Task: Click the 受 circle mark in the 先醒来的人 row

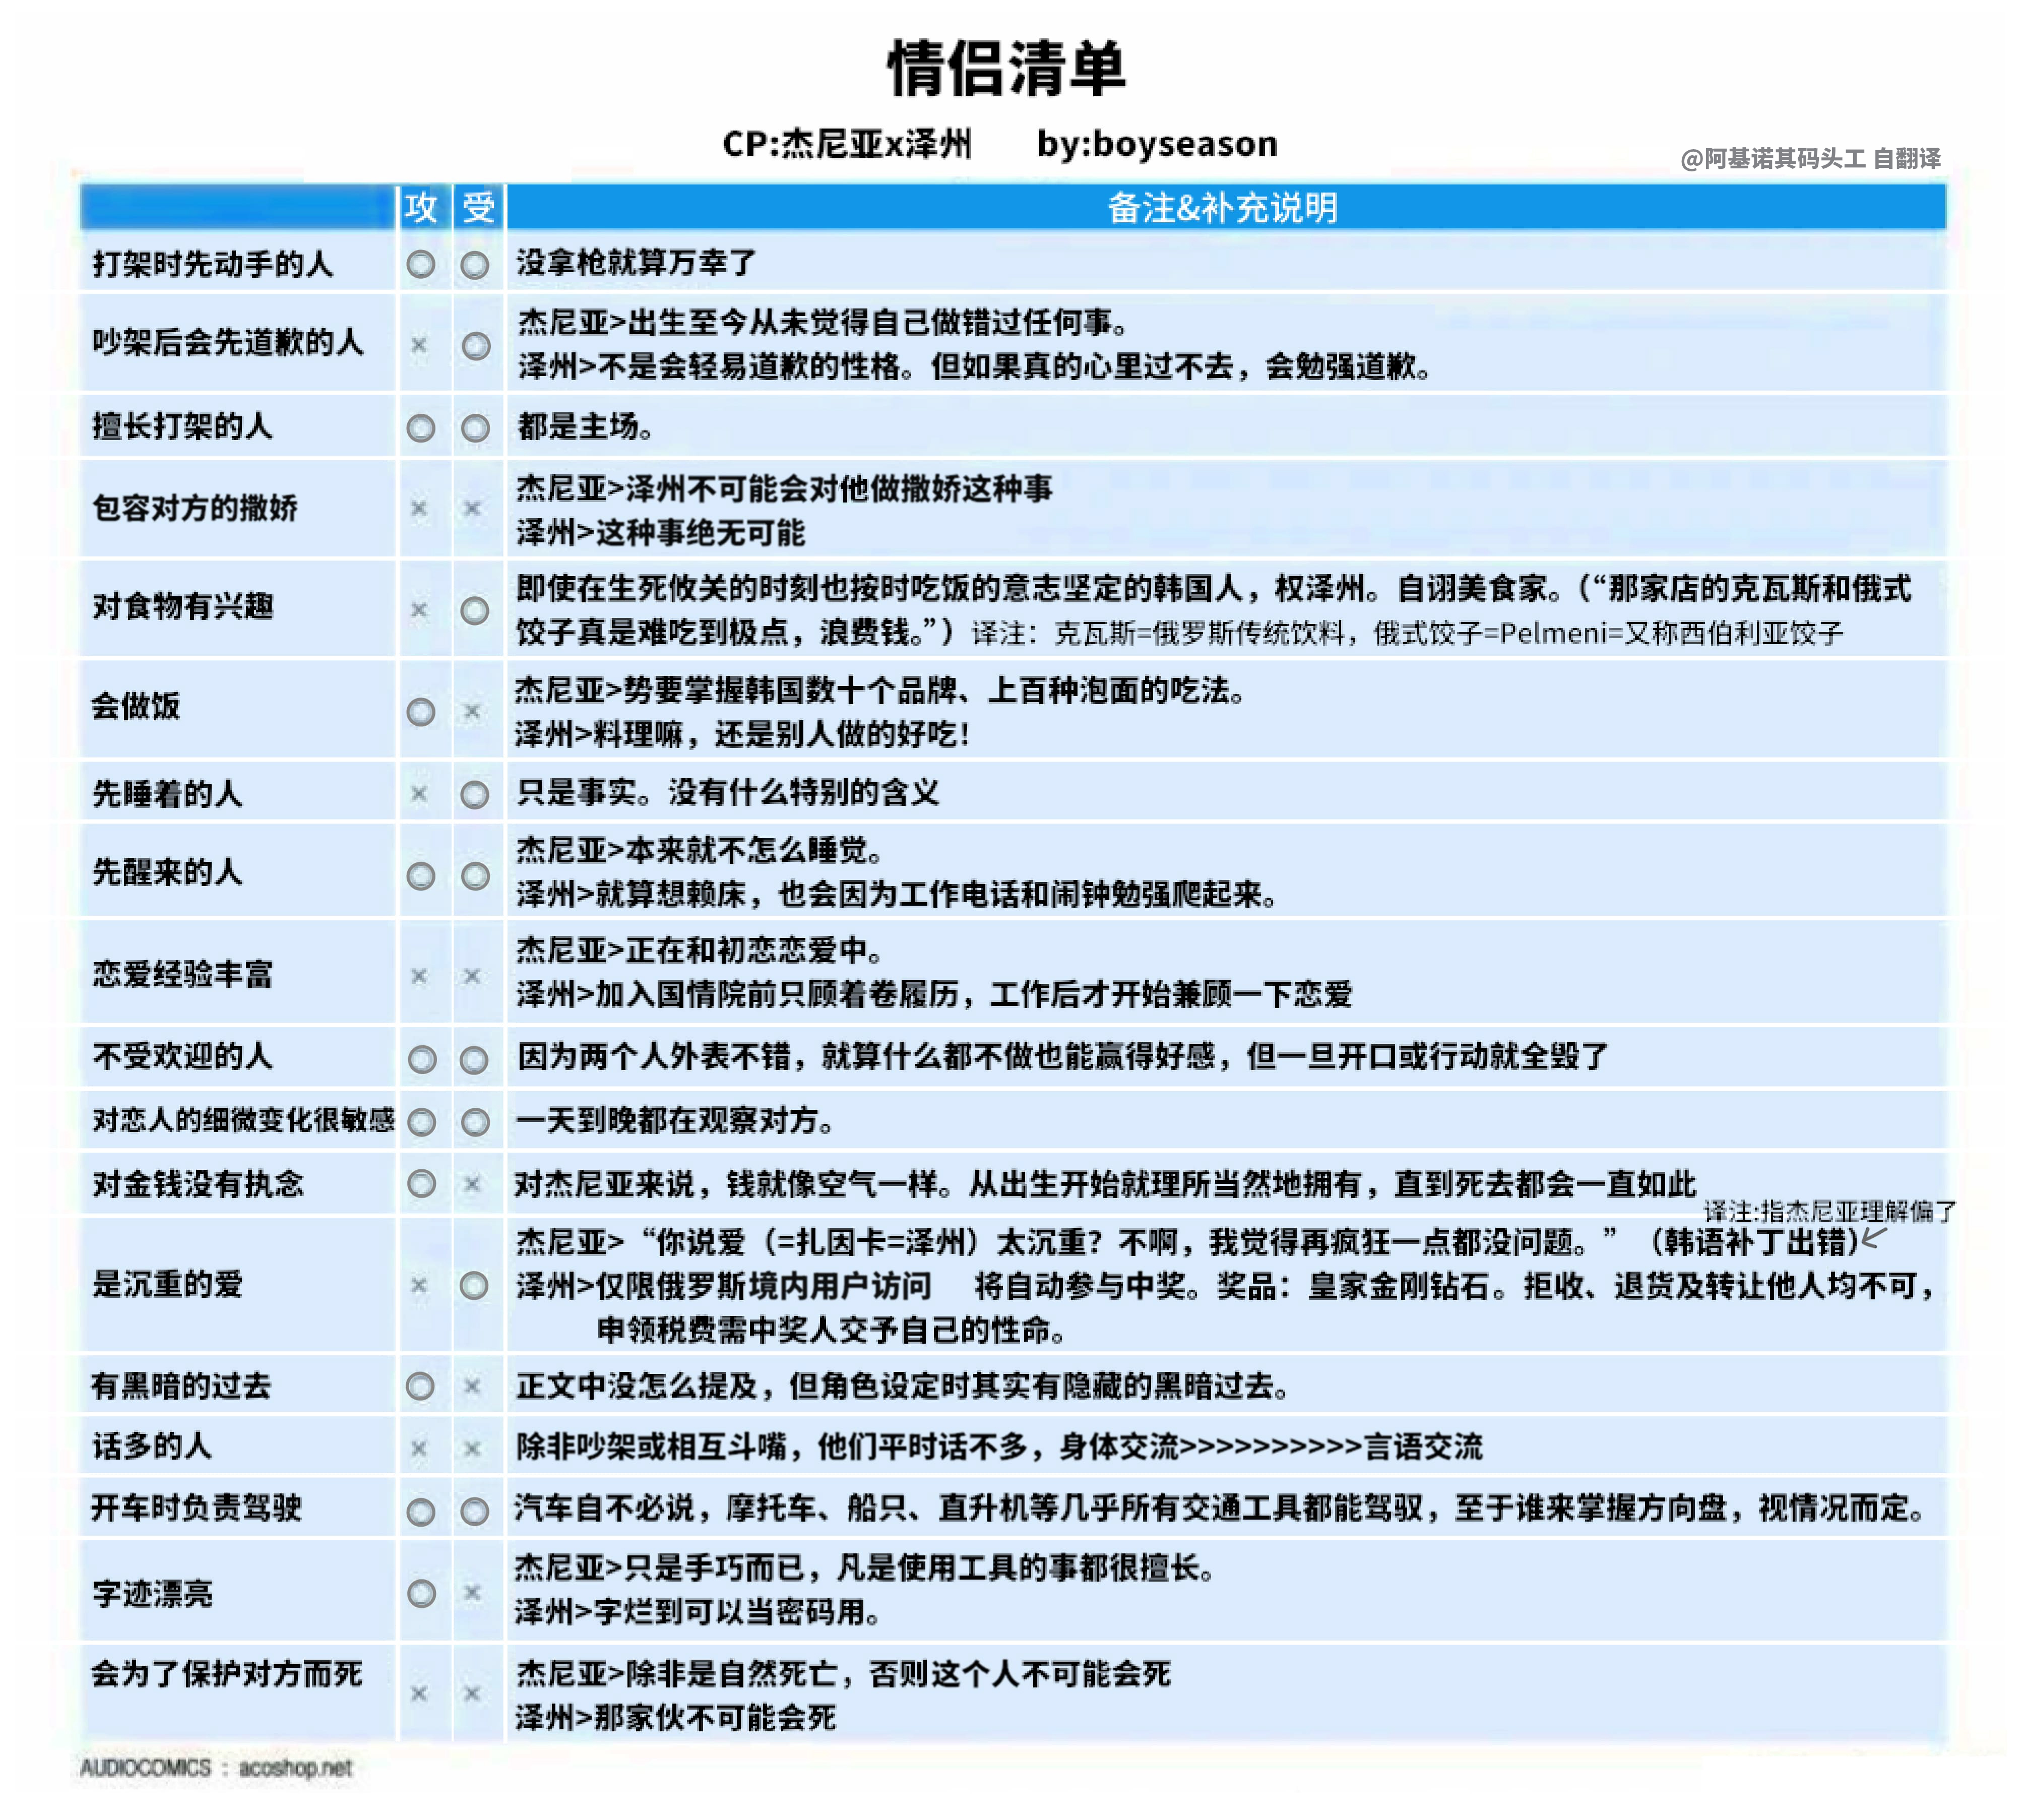Action: pos(475,876)
